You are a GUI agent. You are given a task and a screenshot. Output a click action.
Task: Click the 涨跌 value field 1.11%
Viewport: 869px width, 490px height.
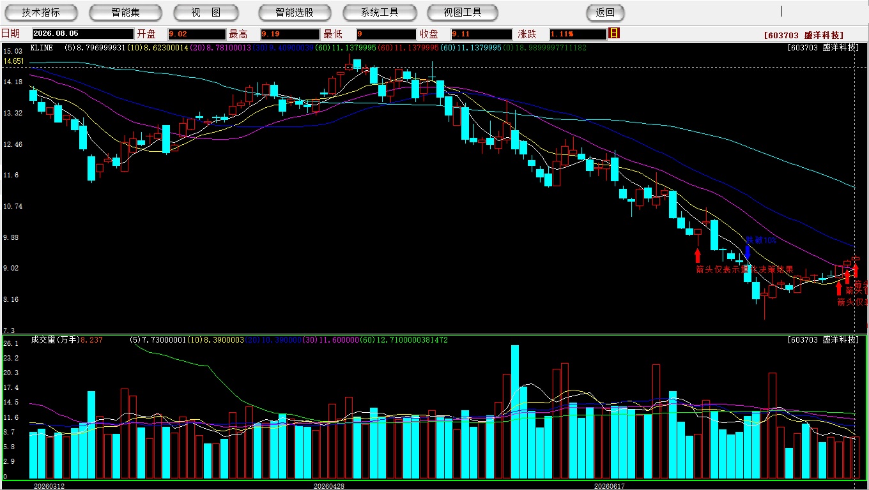click(577, 34)
